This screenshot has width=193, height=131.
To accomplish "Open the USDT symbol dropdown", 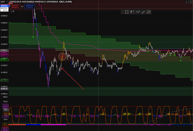I will [x=4, y=2].
